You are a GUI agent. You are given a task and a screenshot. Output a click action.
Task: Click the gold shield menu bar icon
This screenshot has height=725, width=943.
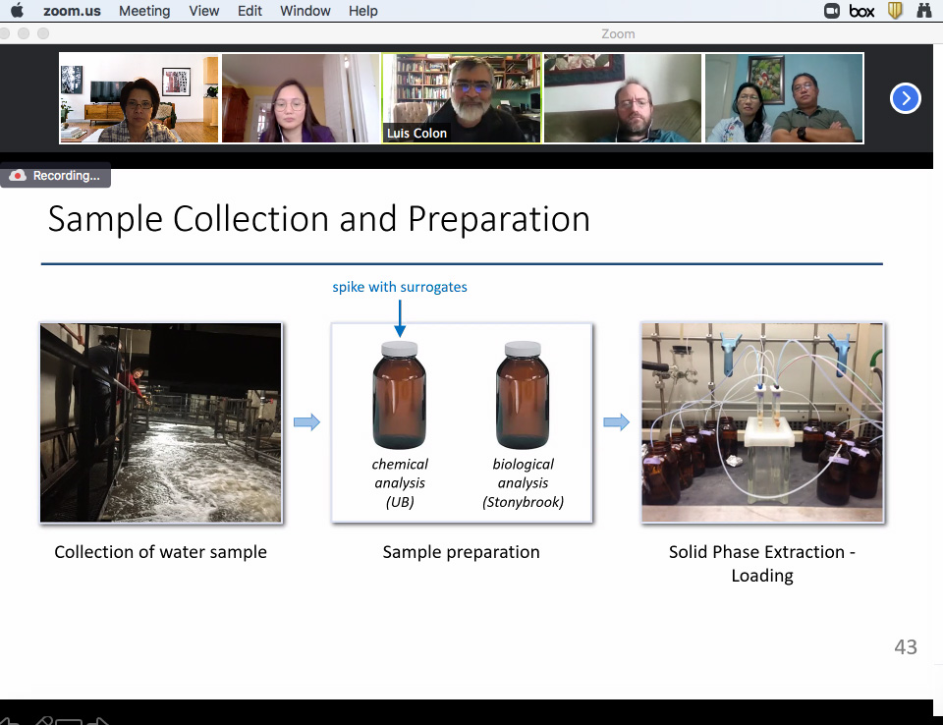click(894, 11)
